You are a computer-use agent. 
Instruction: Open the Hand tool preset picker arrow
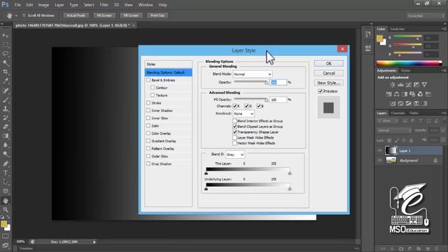pos(16,15)
